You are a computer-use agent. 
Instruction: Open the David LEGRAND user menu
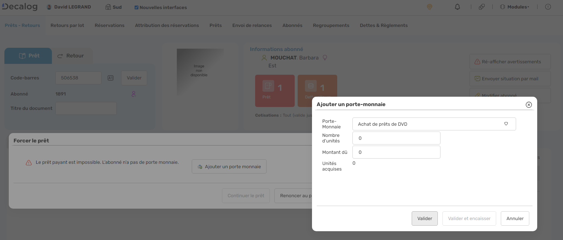coord(69,7)
